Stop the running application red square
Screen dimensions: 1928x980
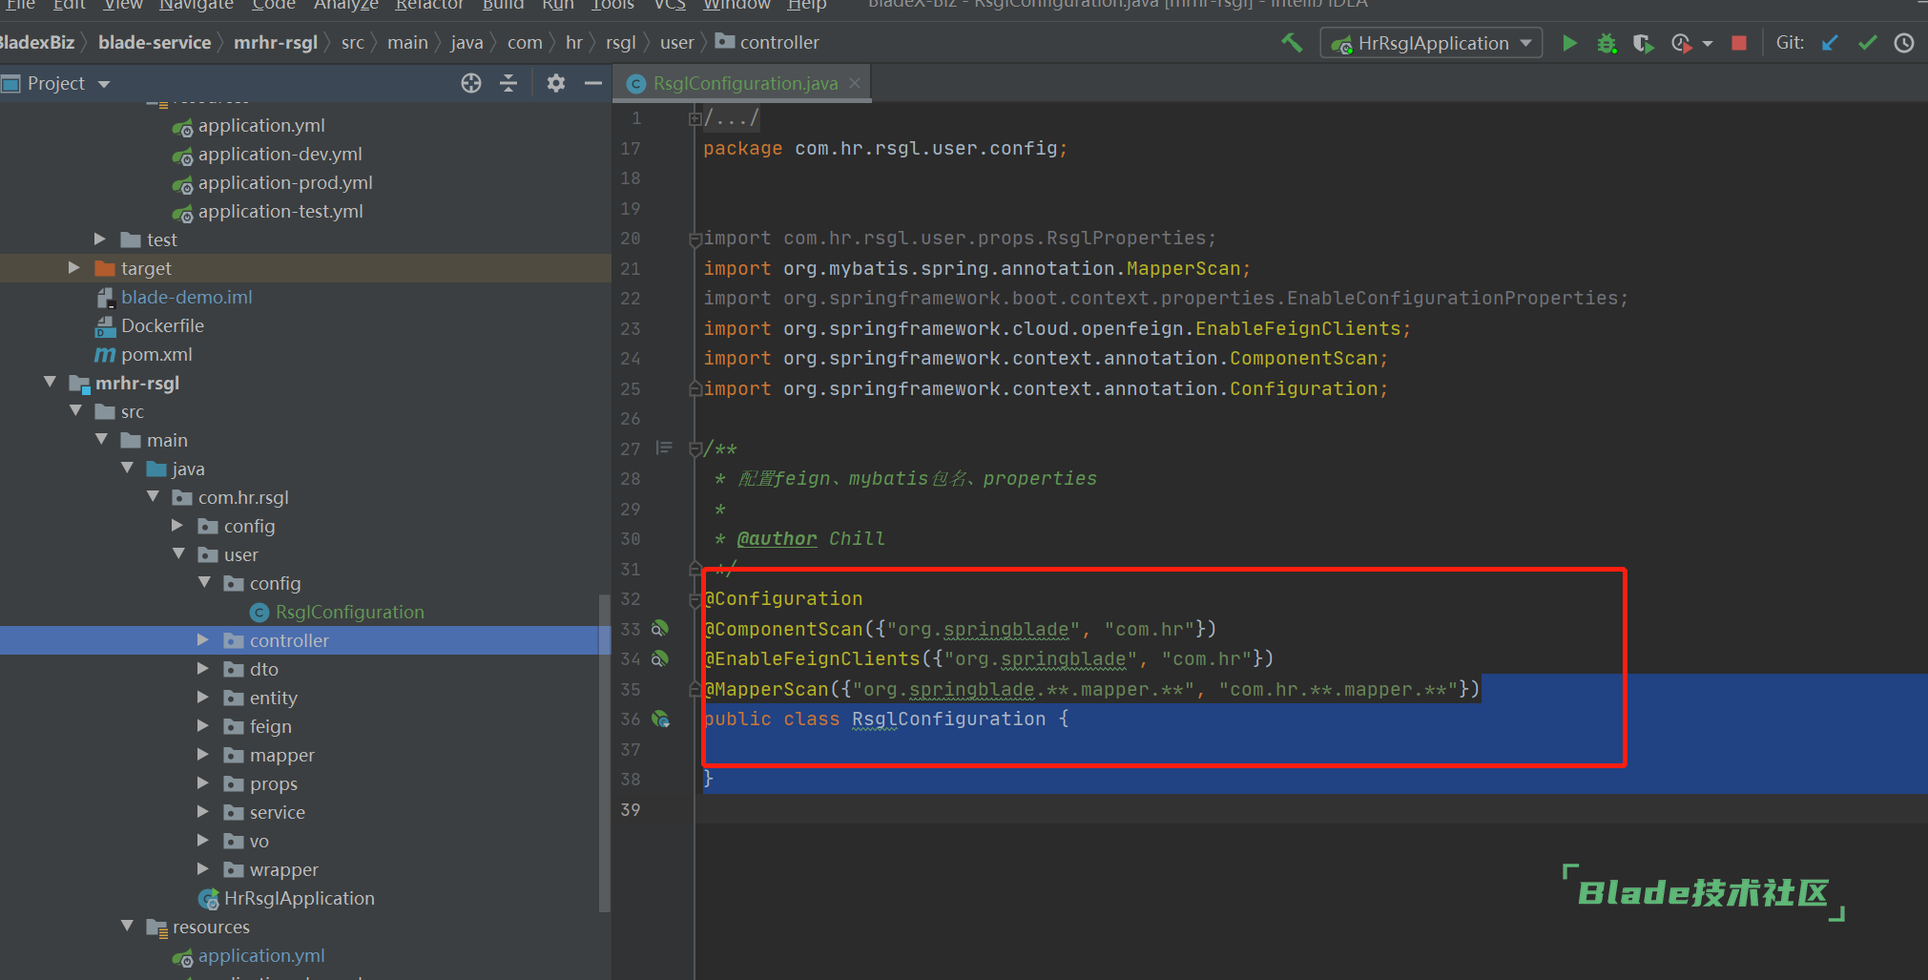coord(1739,43)
